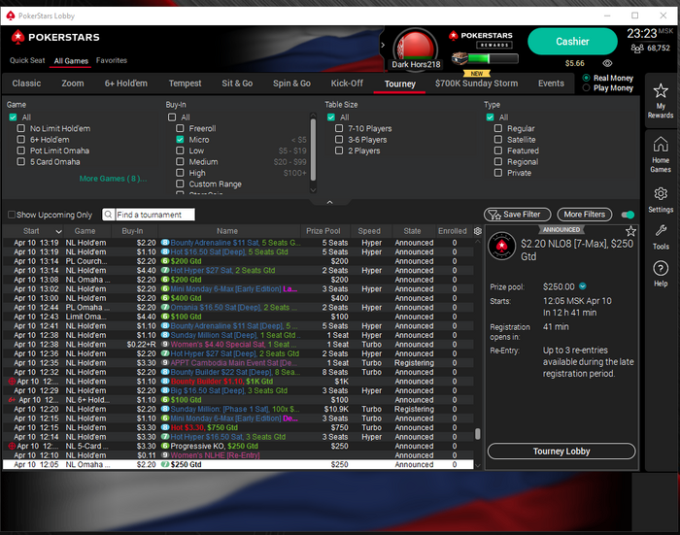Switch to Classic tab
The image size is (680, 535).
26,84
